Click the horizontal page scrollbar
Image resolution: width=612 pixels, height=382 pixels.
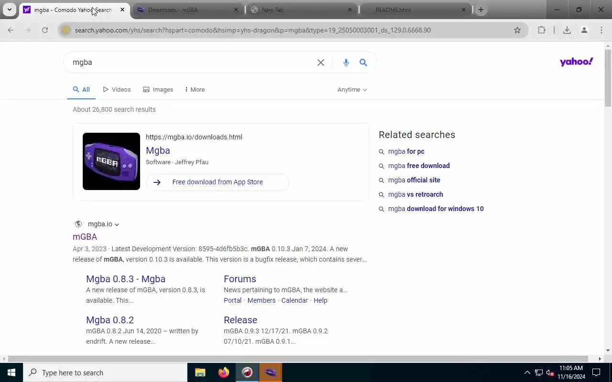298,359
